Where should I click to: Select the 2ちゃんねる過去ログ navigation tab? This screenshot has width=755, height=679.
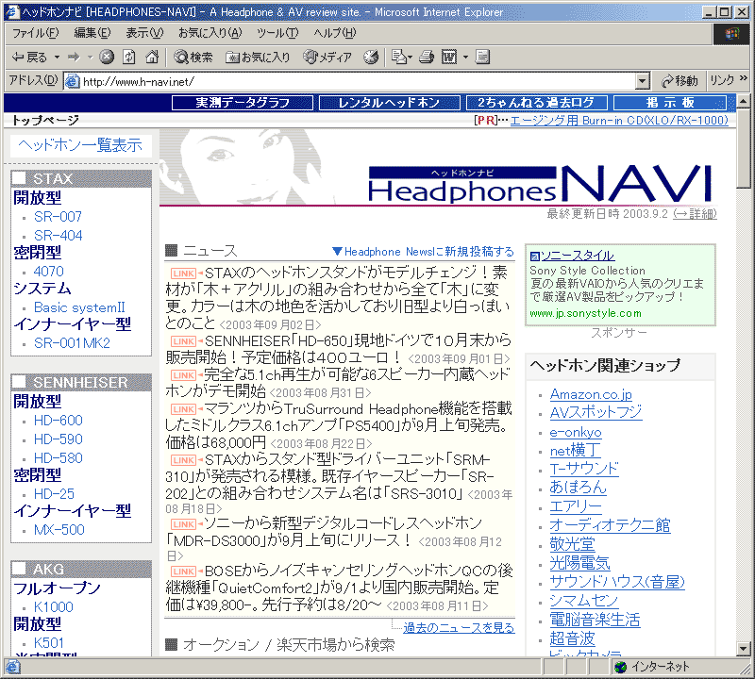[536, 103]
